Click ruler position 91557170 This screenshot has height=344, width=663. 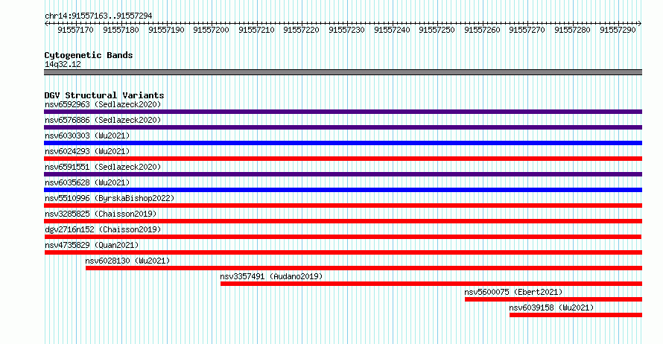(76, 30)
